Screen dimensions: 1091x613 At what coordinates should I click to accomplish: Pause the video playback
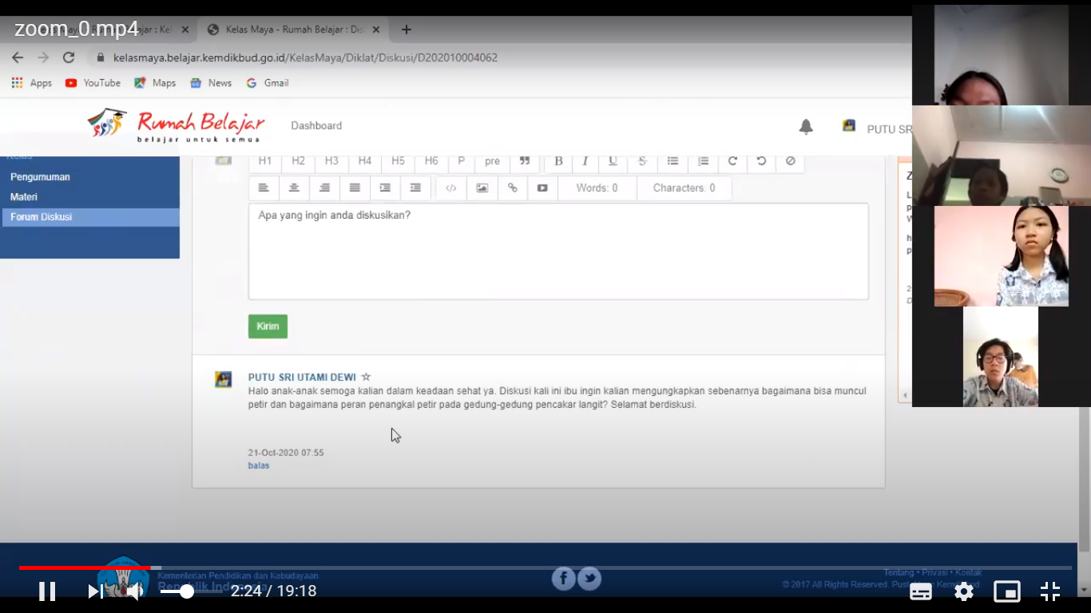(47, 591)
